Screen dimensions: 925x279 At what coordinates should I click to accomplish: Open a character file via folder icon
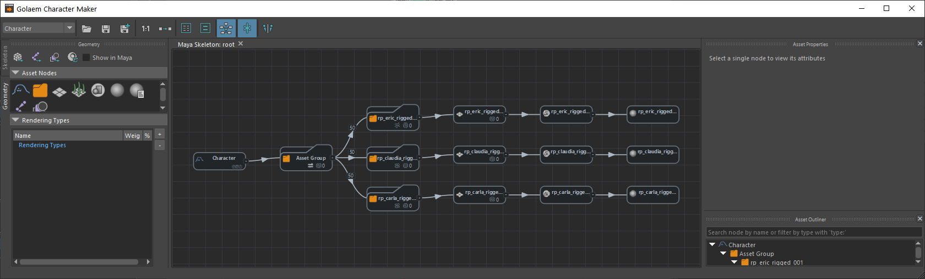point(86,29)
